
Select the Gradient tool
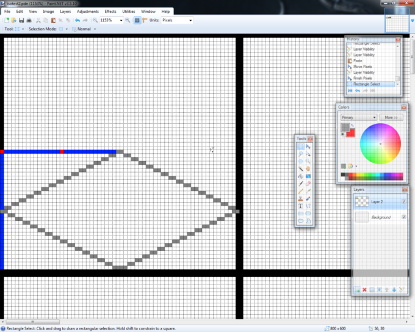(x=308, y=176)
